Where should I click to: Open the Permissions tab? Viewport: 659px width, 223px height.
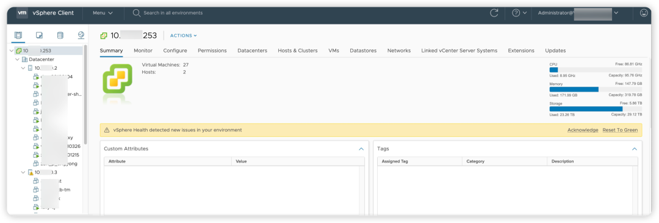pos(212,51)
